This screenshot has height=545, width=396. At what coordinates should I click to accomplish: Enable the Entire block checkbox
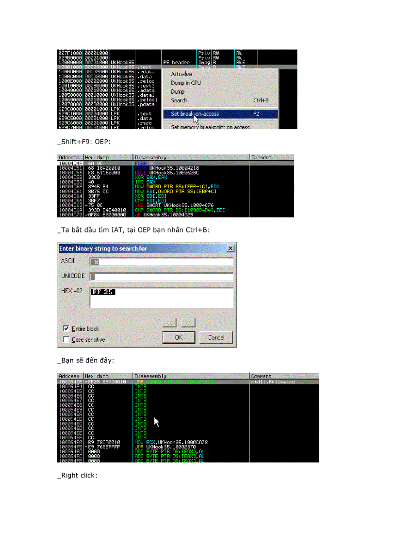(66, 329)
